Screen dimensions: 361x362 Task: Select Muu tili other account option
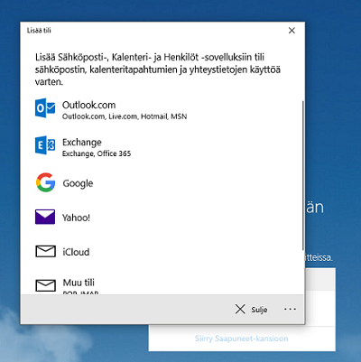coord(79,283)
